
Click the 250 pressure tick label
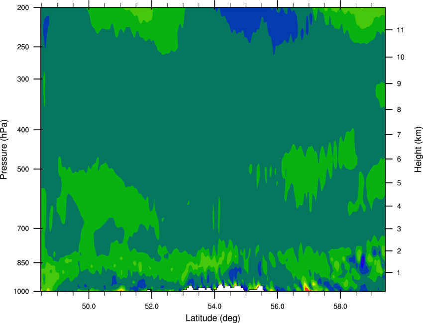click(23, 47)
